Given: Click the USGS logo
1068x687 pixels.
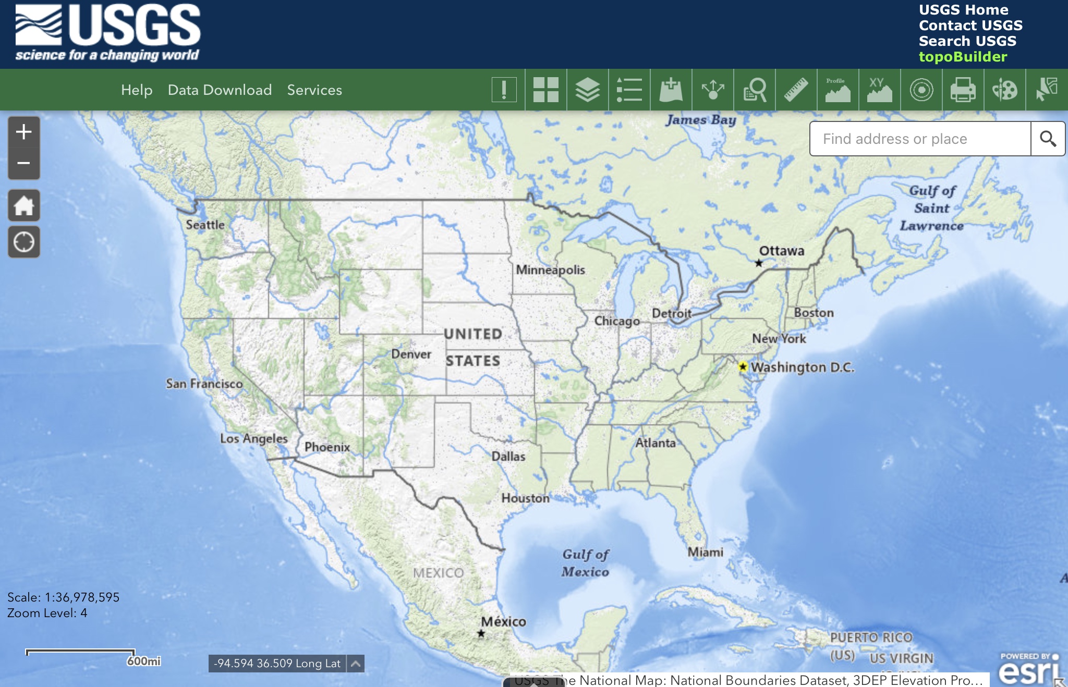Looking at the screenshot, I should [107, 32].
